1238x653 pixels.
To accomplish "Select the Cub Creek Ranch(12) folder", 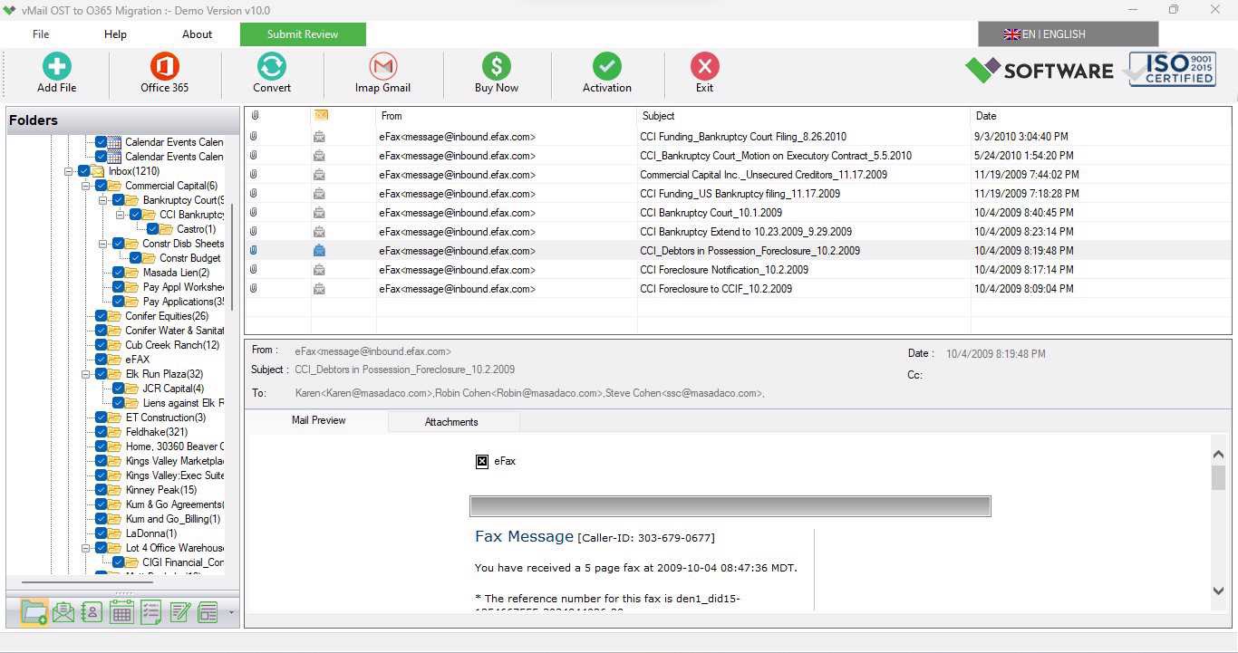I will 172,345.
